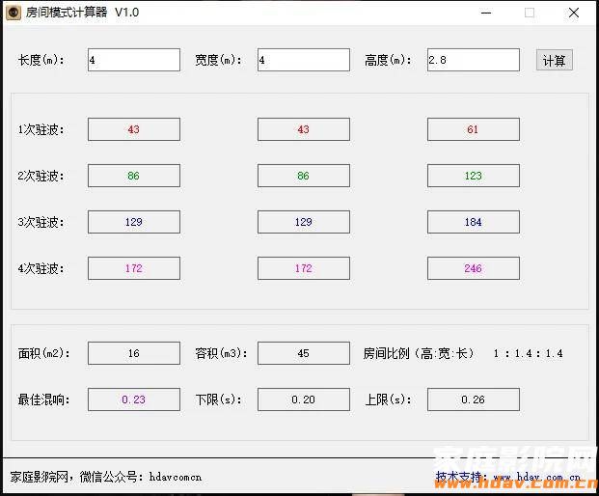Click the 房间比例（高:宽:长） label
The image size is (599, 496).
coord(419,353)
